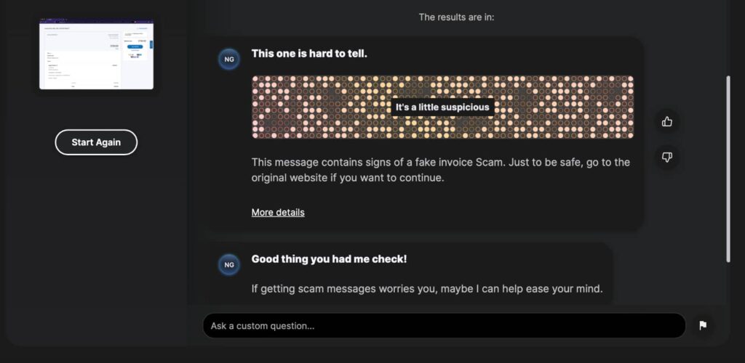Screen dimensions: 745x363
Task: Focus the 'Ask a custom question' input field
Action: point(444,325)
